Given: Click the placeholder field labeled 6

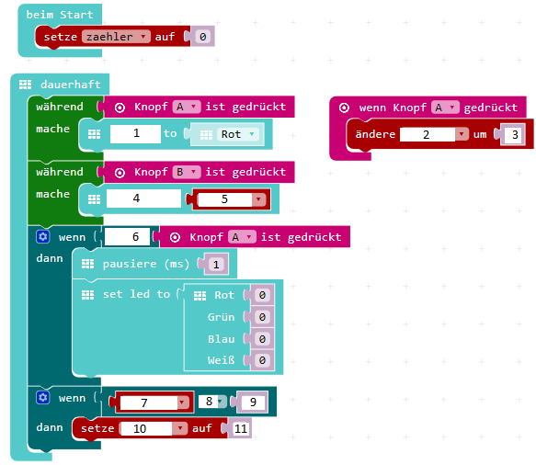Looking at the screenshot, I should click(x=127, y=237).
